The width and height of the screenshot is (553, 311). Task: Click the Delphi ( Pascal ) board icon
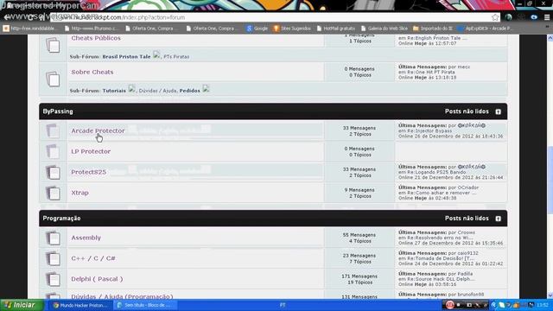pos(53,279)
